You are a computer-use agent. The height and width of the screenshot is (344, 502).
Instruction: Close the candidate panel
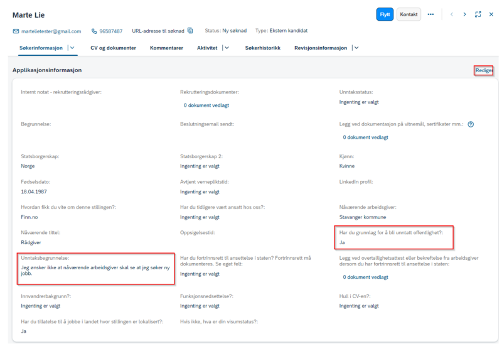[x=491, y=14]
